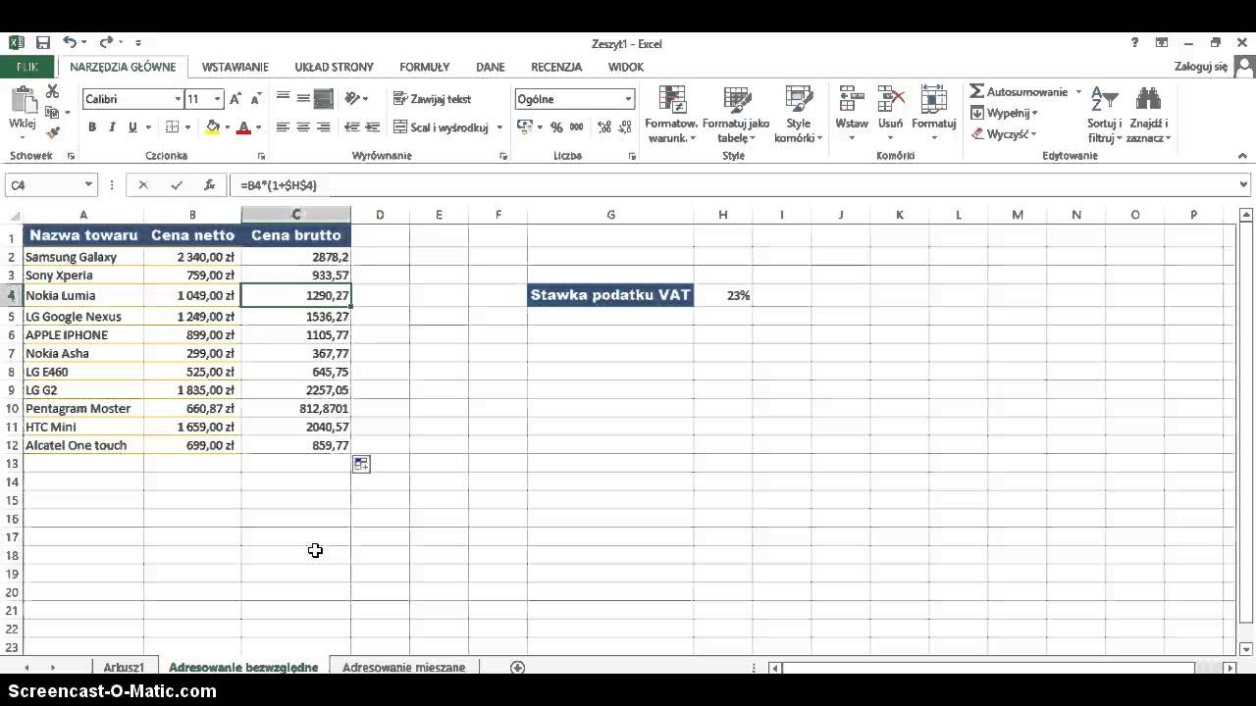1256x706 pixels.
Task: Toggle top vertical alignment
Action: click(283, 98)
